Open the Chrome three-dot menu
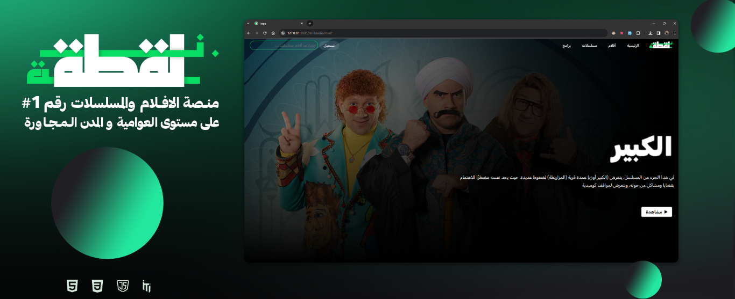 [675, 33]
